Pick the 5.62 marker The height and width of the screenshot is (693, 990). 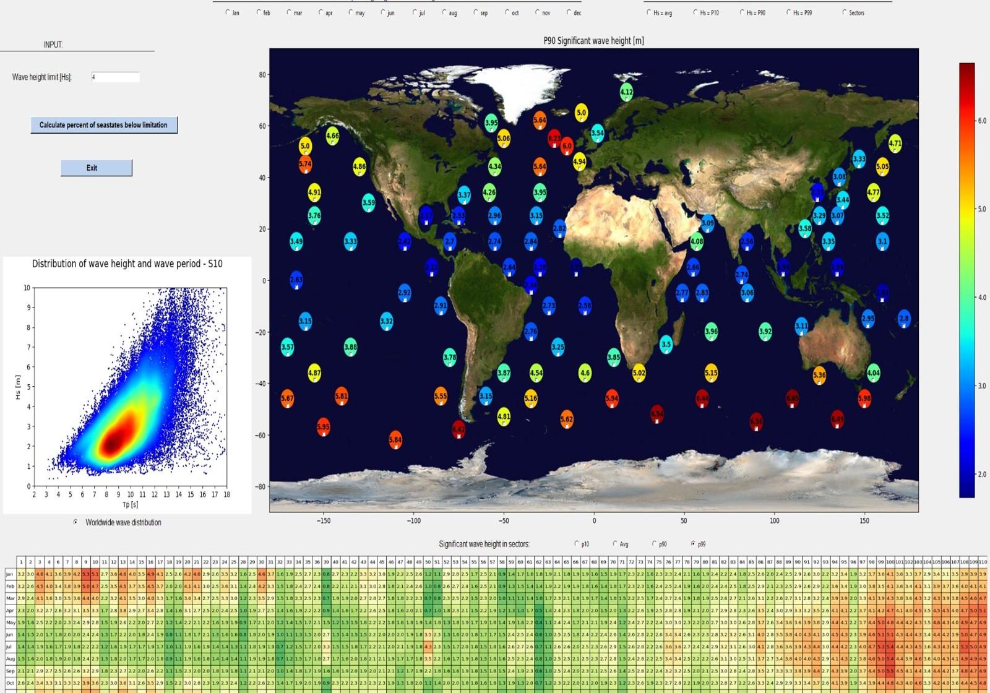pyautogui.click(x=567, y=420)
